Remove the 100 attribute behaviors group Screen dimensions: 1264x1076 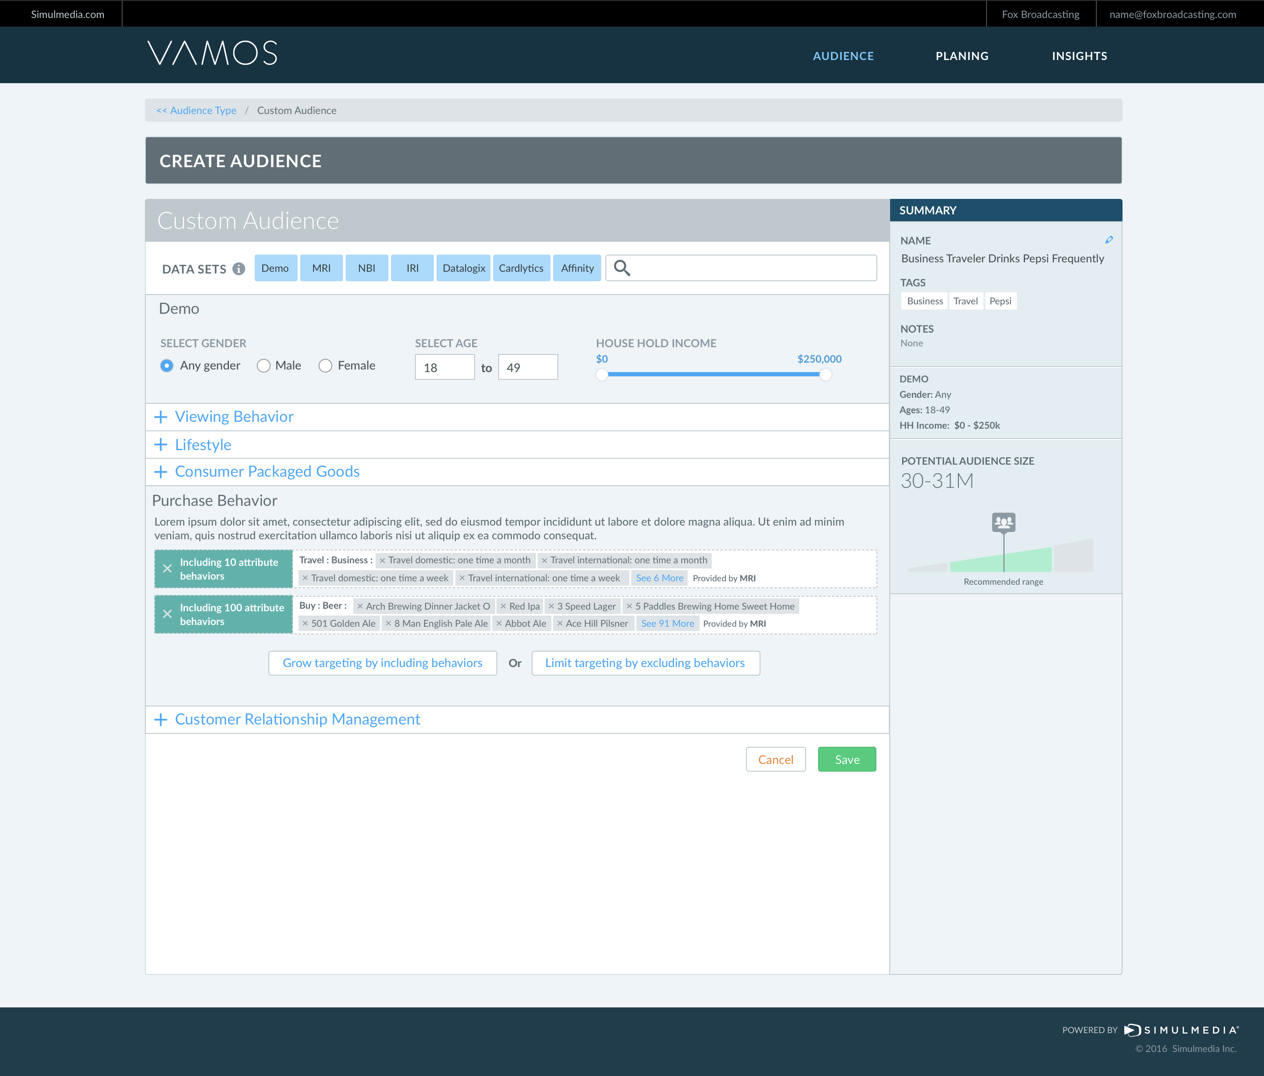167,614
